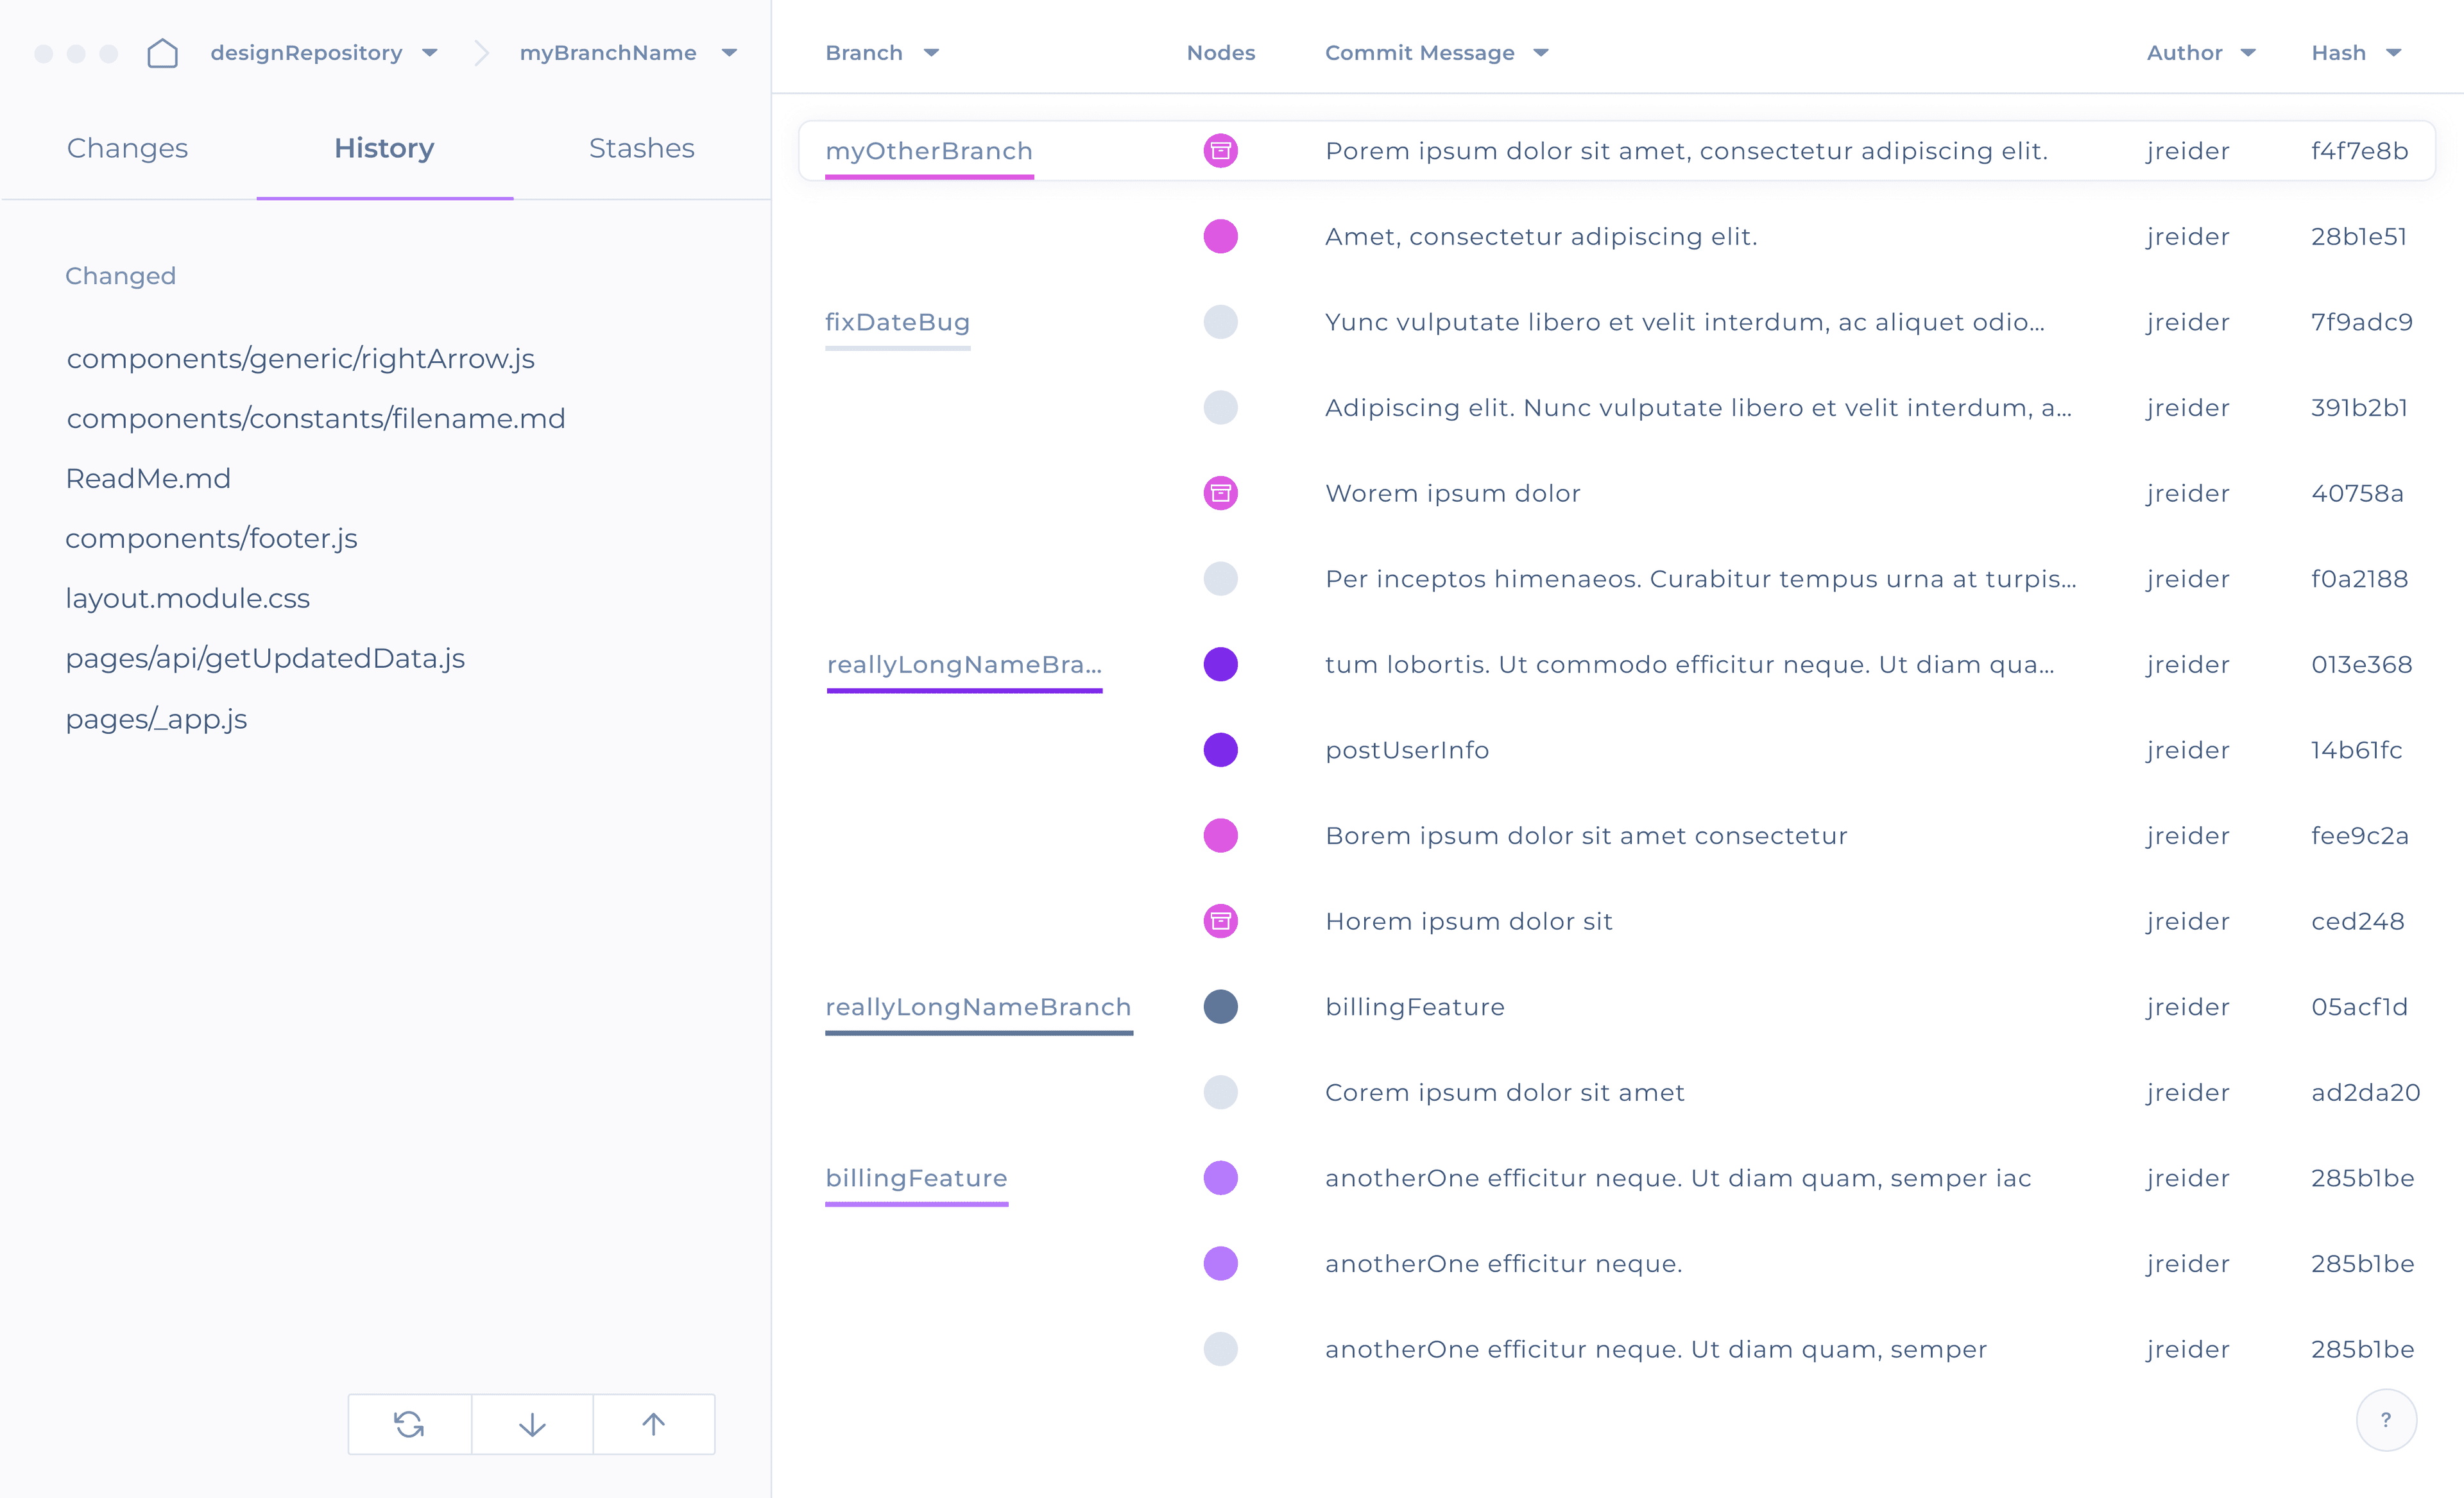Switch to the Changes tab
This screenshot has width=2464, height=1498.
tap(127, 148)
